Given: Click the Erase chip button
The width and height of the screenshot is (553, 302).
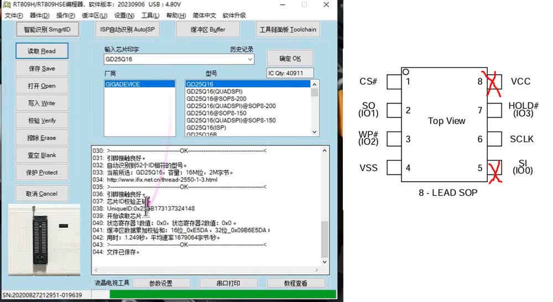Looking at the screenshot, I should (41, 138).
